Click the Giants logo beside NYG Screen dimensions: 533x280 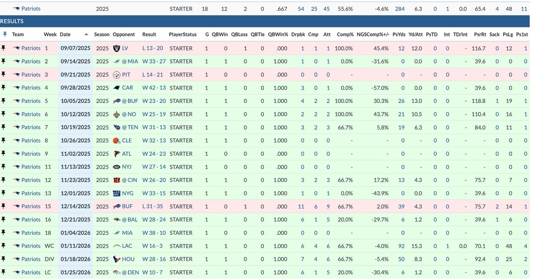click(x=117, y=193)
